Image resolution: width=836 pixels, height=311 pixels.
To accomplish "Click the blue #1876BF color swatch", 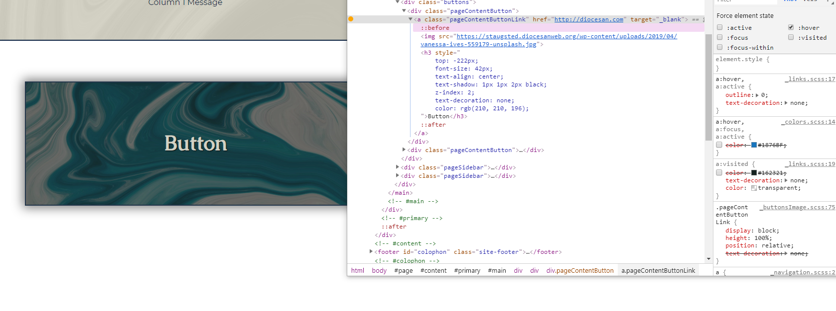I will (x=754, y=145).
